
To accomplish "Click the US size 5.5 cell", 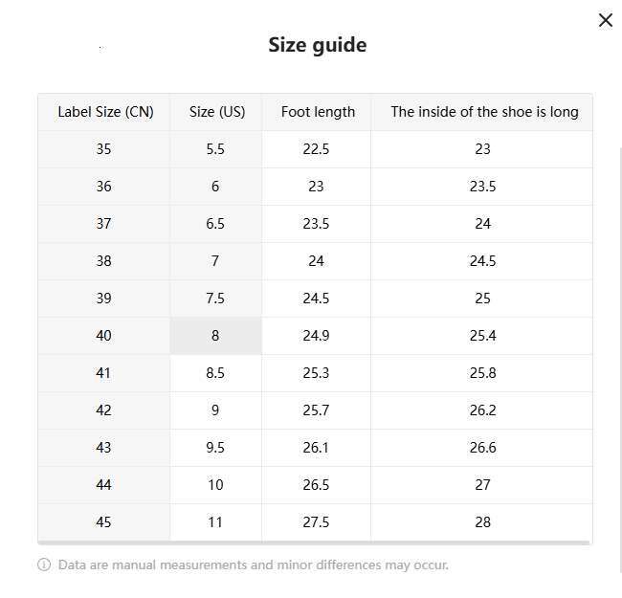I will click(x=215, y=149).
